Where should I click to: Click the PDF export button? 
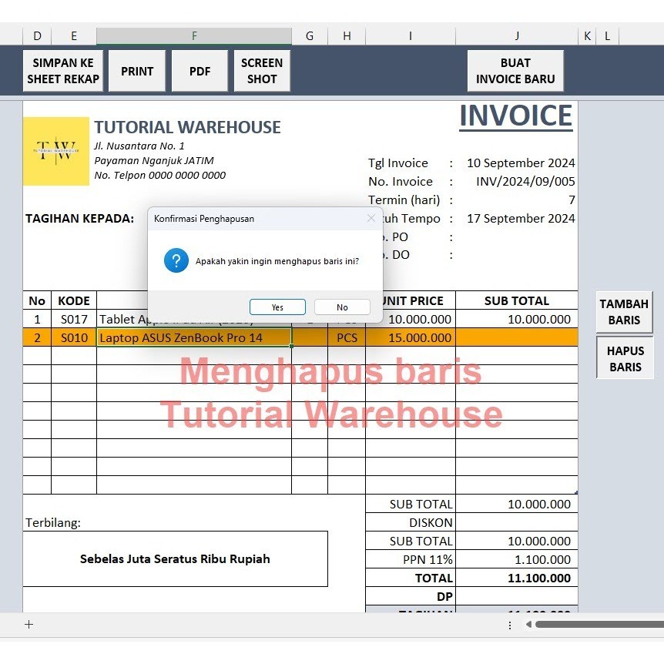point(200,71)
